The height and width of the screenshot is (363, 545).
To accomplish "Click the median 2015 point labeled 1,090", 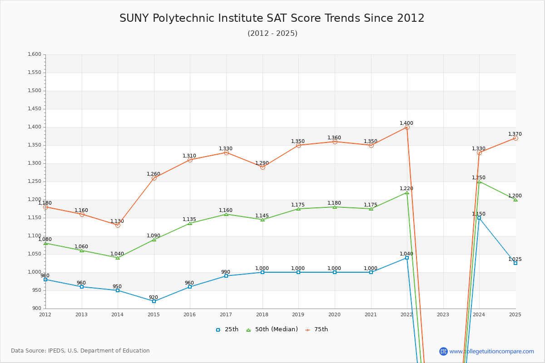I will 154,240.
